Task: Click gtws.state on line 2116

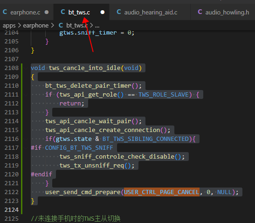Action: (x=74, y=139)
